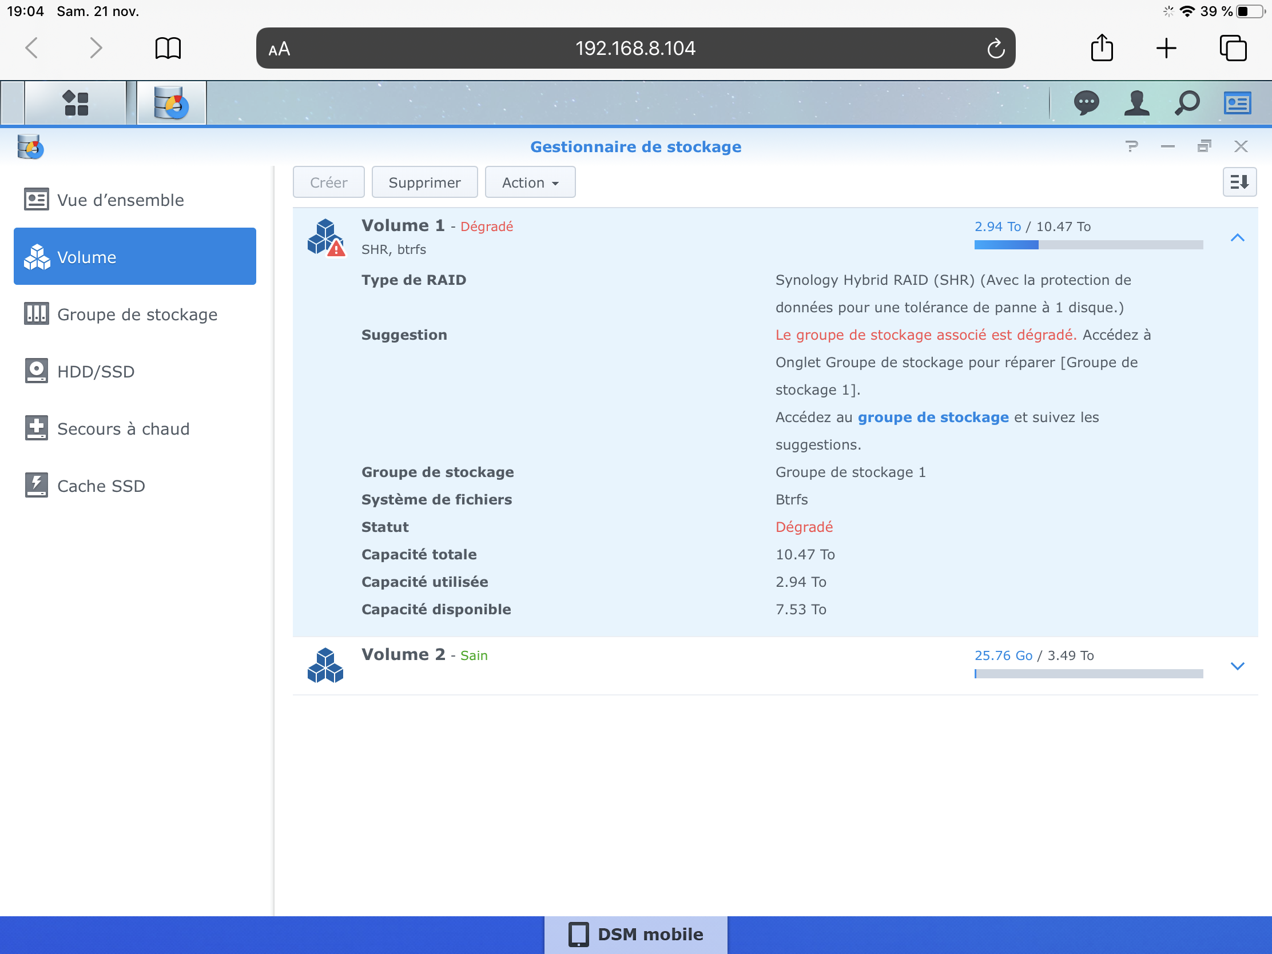Open the DSM main menu icon
Viewport: 1272px width, 954px height.
click(x=75, y=104)
